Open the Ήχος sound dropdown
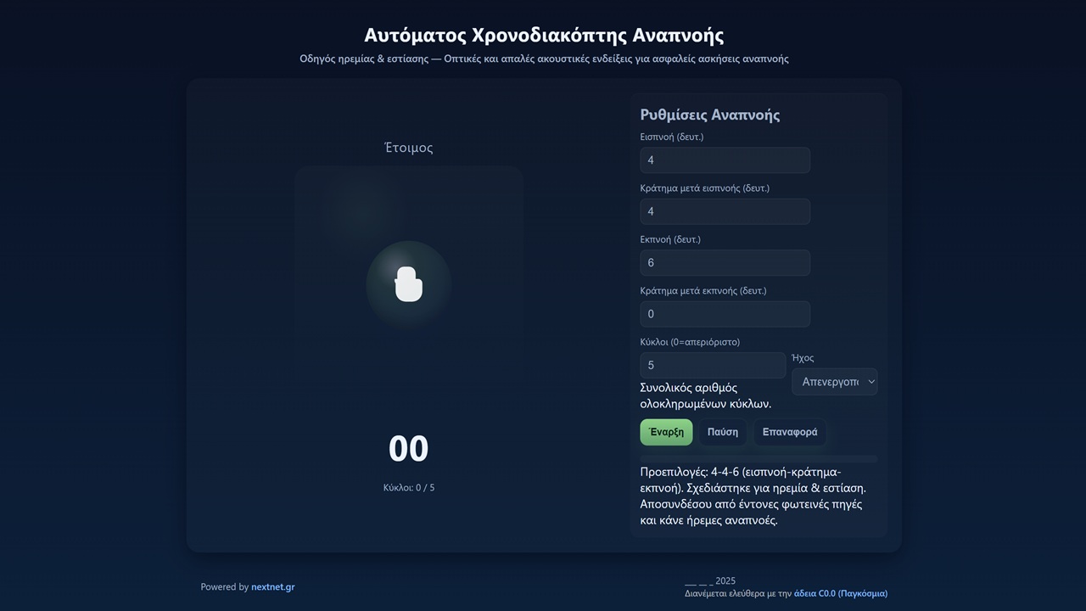The height and width of the screenshot is (611, 1086). point(834,381)
